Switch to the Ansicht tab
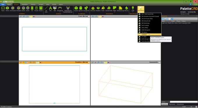 tap(54, 4)
